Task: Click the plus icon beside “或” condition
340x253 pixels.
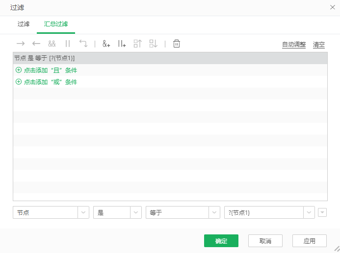Action: coord(19,82)
